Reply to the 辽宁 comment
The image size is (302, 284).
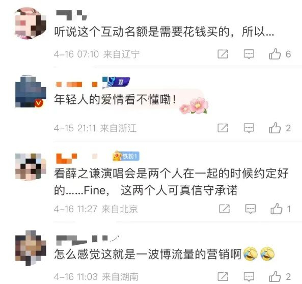pyautogui.click(x=249, y=54)
